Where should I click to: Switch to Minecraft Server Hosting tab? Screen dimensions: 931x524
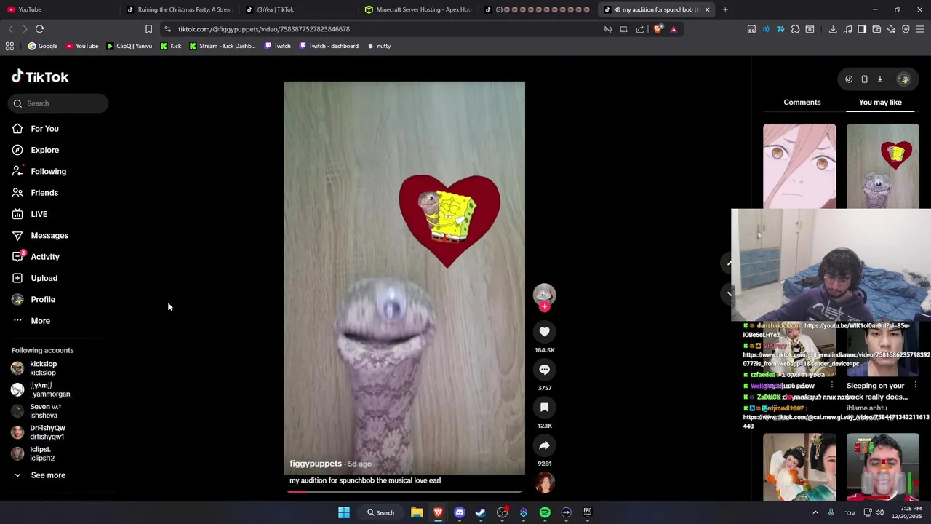(418, 9)
